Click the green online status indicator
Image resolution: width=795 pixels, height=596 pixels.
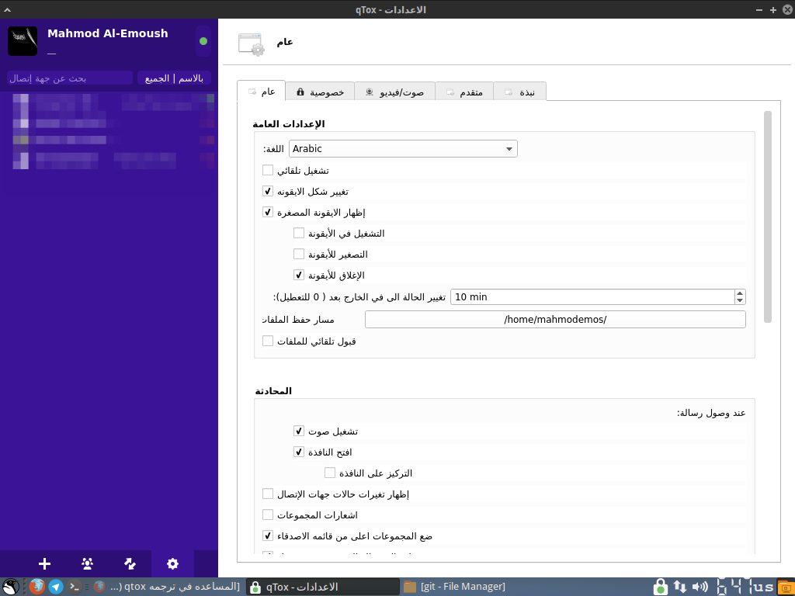coord(203,41)
